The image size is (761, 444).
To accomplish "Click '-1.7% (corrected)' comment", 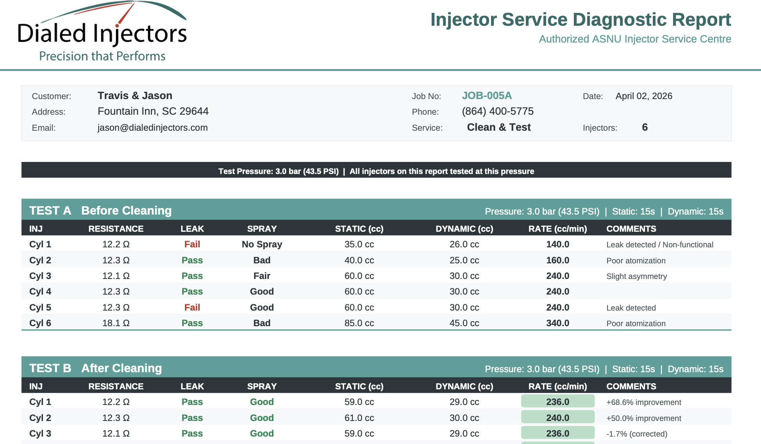I will (x=637, y=434).
